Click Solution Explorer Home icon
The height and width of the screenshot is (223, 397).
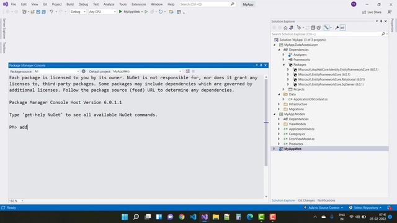285,28
